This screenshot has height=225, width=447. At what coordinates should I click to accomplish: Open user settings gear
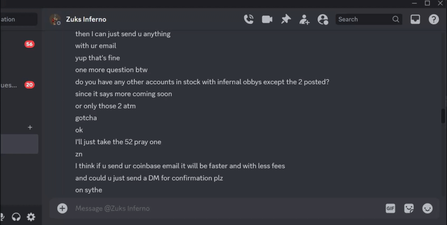click(31, 217)
